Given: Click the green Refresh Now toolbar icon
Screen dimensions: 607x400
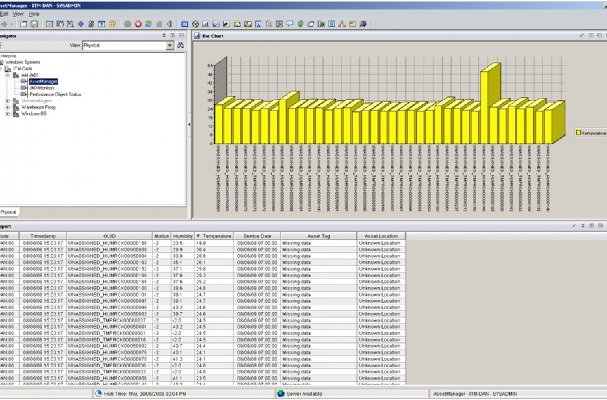Looking at the screenshot, I should (148, 24).
